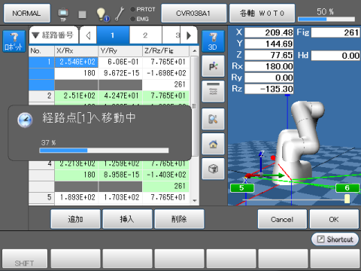Select cell 1.703E+02 in row 5
The height and width of the screenshot is (271, 361).
[x=120, y=197]
